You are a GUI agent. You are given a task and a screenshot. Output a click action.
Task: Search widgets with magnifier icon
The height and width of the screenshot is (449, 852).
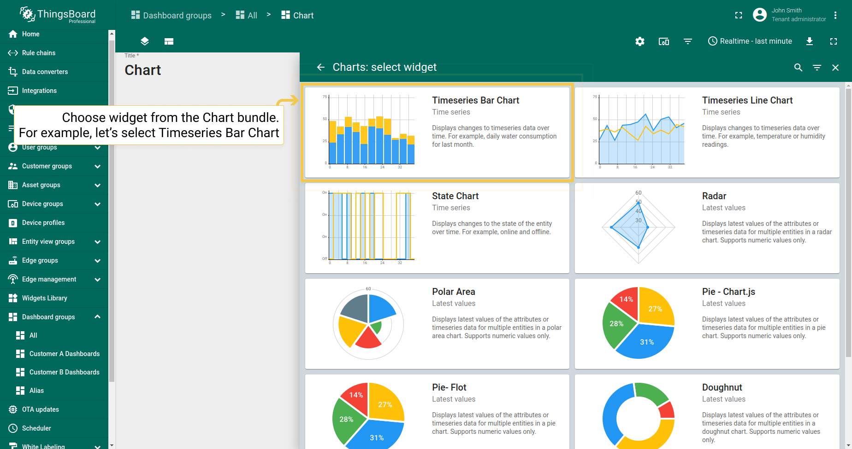pyautogui.click(x=799, y=68)
